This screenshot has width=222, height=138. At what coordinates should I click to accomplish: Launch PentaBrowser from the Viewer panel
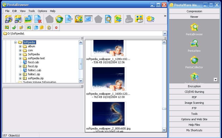[194, 29]
